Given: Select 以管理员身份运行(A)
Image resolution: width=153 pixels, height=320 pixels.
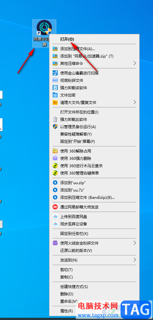Looking at the screenshot, I should [x=94, y=127].
